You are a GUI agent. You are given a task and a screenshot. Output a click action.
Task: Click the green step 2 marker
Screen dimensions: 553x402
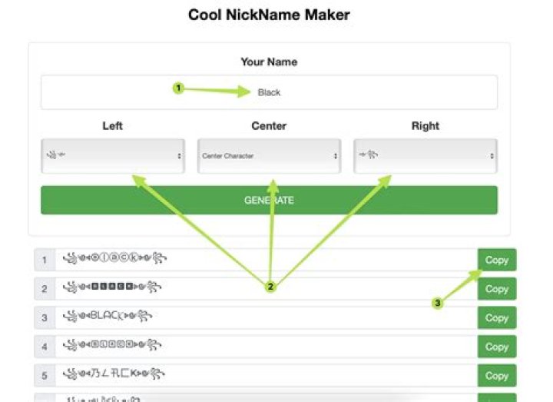coord(270,287)
